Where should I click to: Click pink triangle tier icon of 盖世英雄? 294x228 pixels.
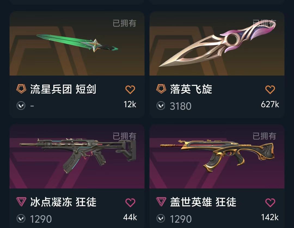161,202
